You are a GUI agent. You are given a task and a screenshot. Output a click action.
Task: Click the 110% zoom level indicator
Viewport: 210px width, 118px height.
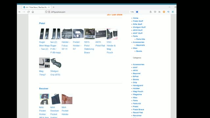point(132,12)
